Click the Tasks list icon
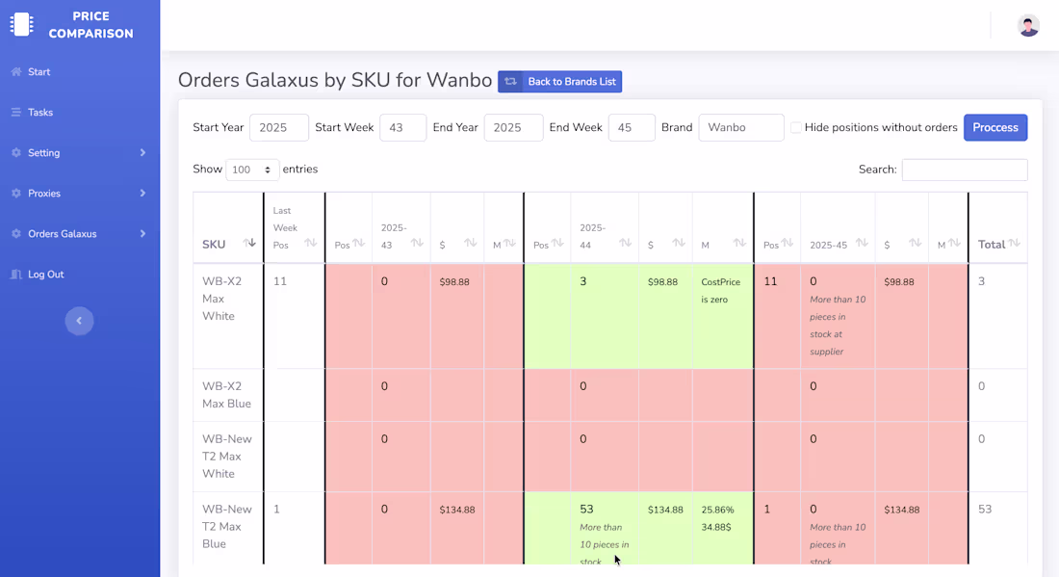1059x577 pixels. pyautogui.click(x=16, y=113)
